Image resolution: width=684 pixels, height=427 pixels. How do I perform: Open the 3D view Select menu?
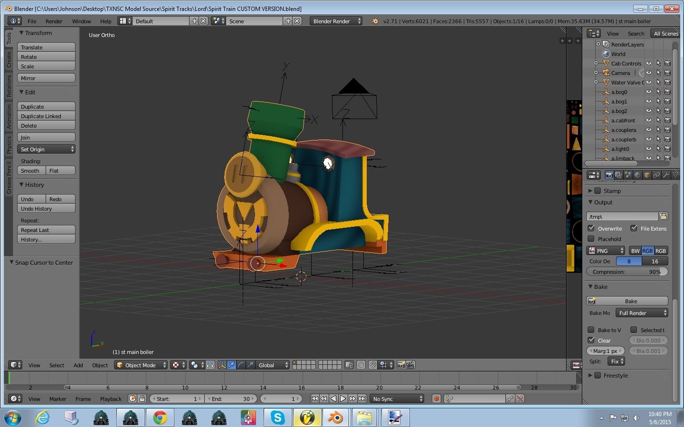57,365
